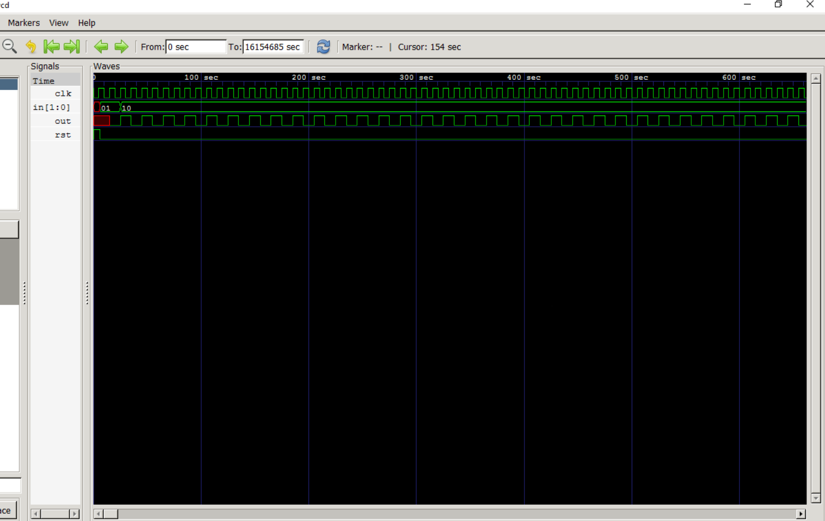
Task: Click the To time input field
Action: [273, 47]
